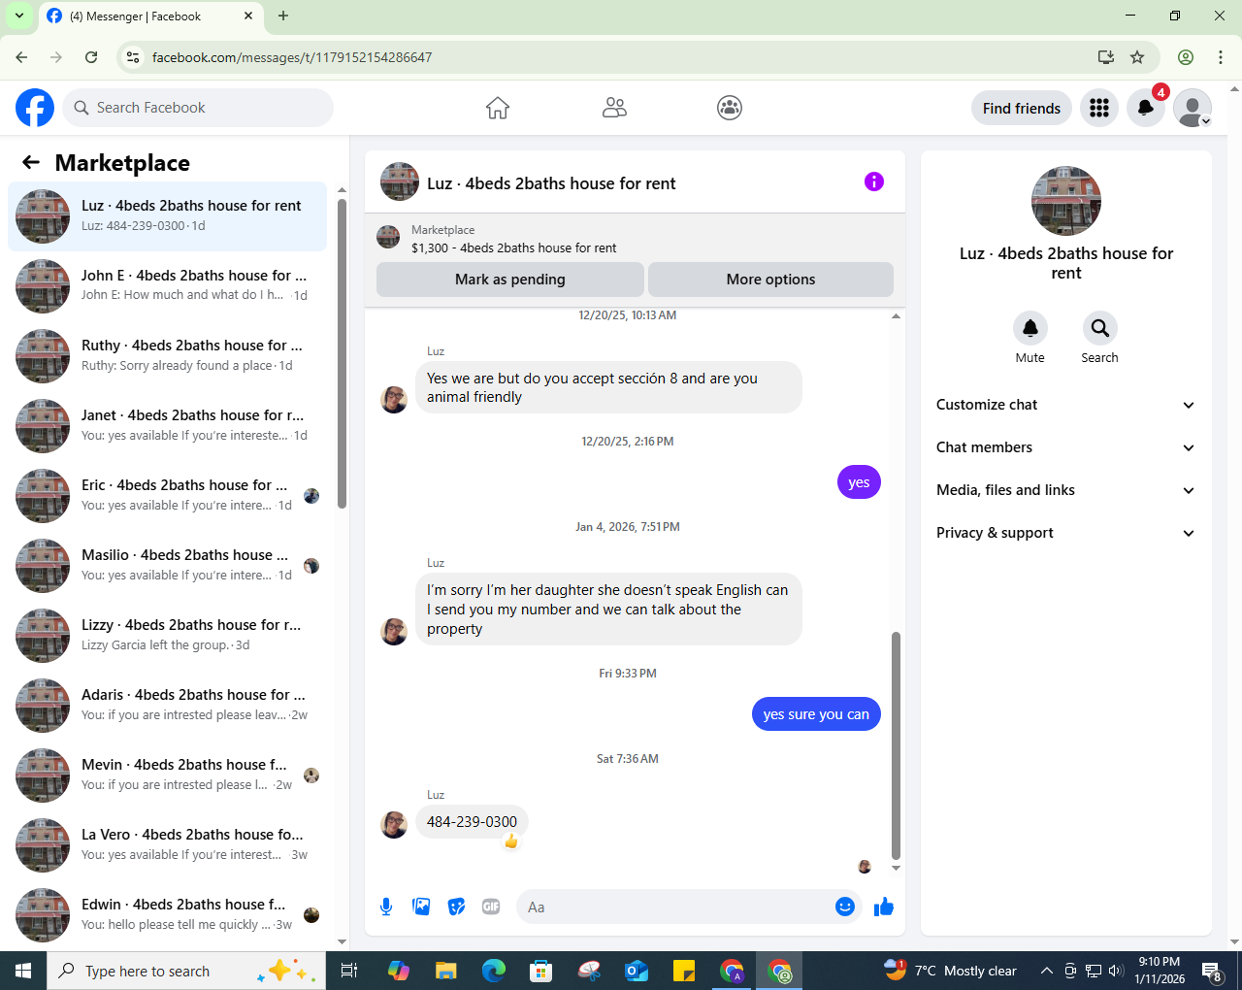Viewport: 1242px width, 990px height.
Task: Open Sticky Notes from the taskbar
Action: click(x=684, y=971)
